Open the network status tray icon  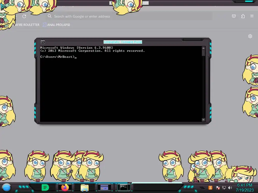point(224,187)
